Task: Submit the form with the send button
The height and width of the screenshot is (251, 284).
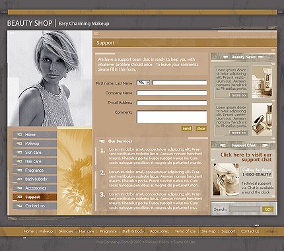Action: pyautogui.click(x=187, y=129)
